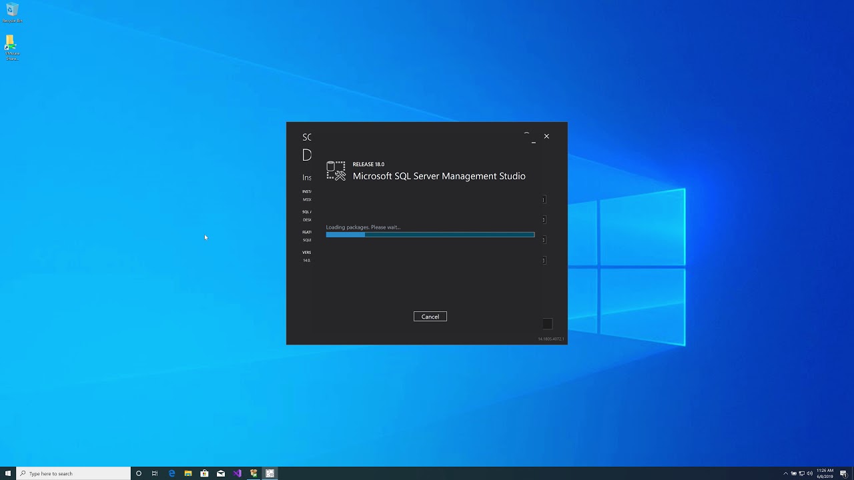Click the version number 14.1805.4072.1 text
The height and width of the screenshot is (480, 854).
point(551,339)
